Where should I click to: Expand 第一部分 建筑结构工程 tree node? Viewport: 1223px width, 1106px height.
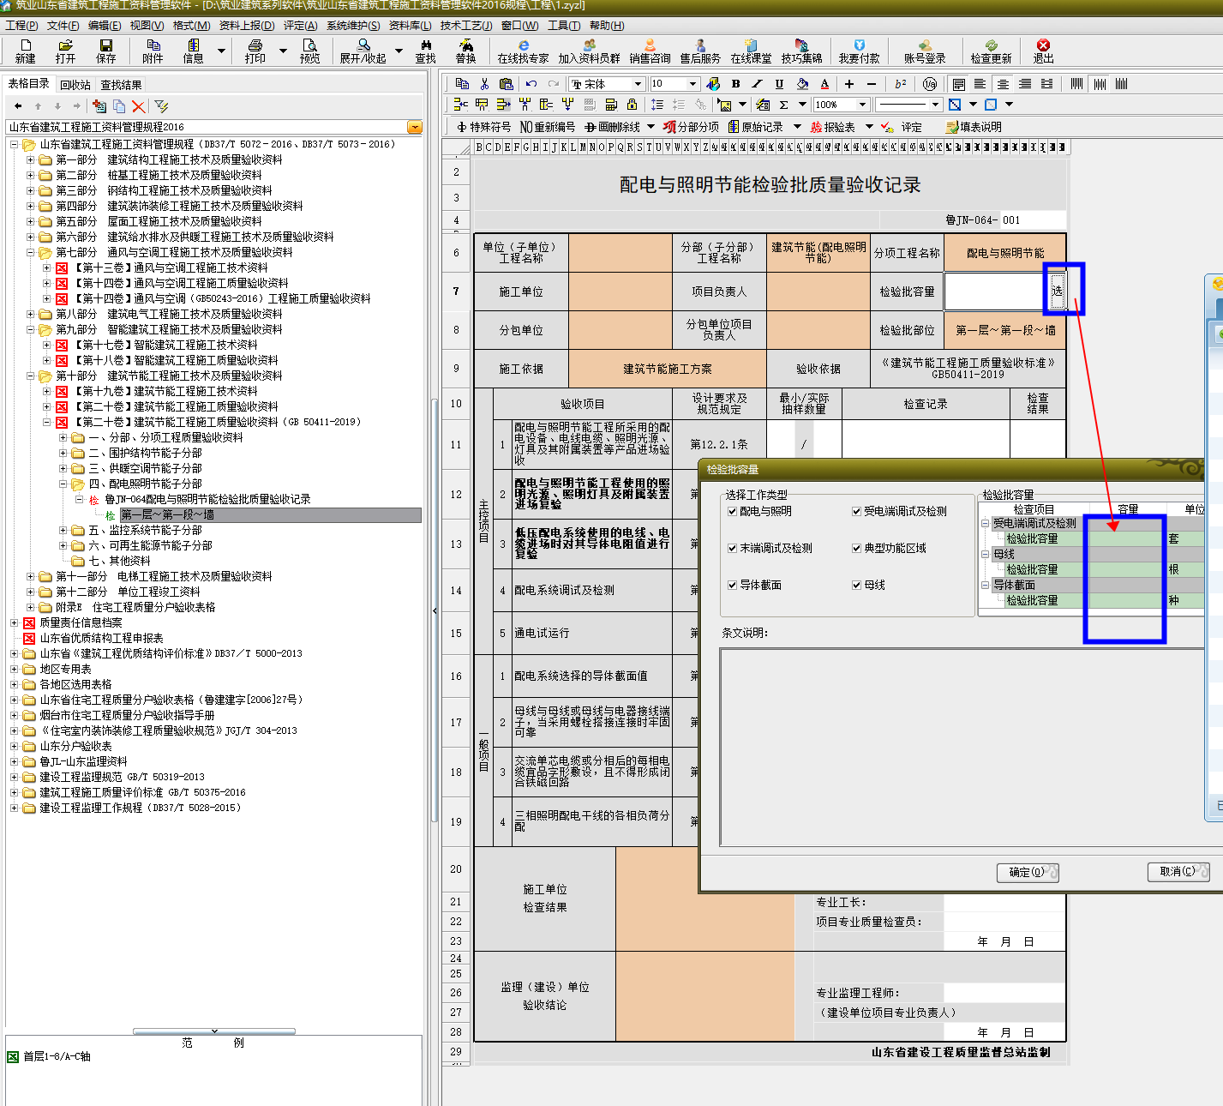(30, 159)
